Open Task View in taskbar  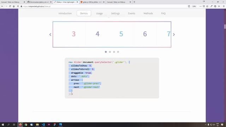[14, 125]
